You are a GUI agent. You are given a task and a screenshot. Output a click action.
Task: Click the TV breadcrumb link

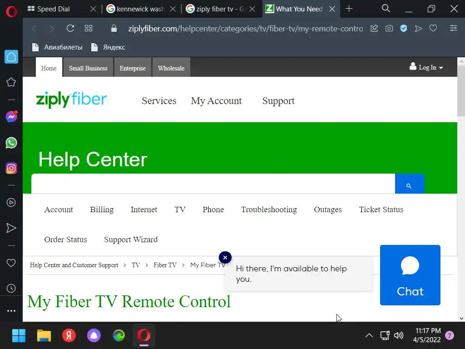pyautogui.click(x=136, y=265)
